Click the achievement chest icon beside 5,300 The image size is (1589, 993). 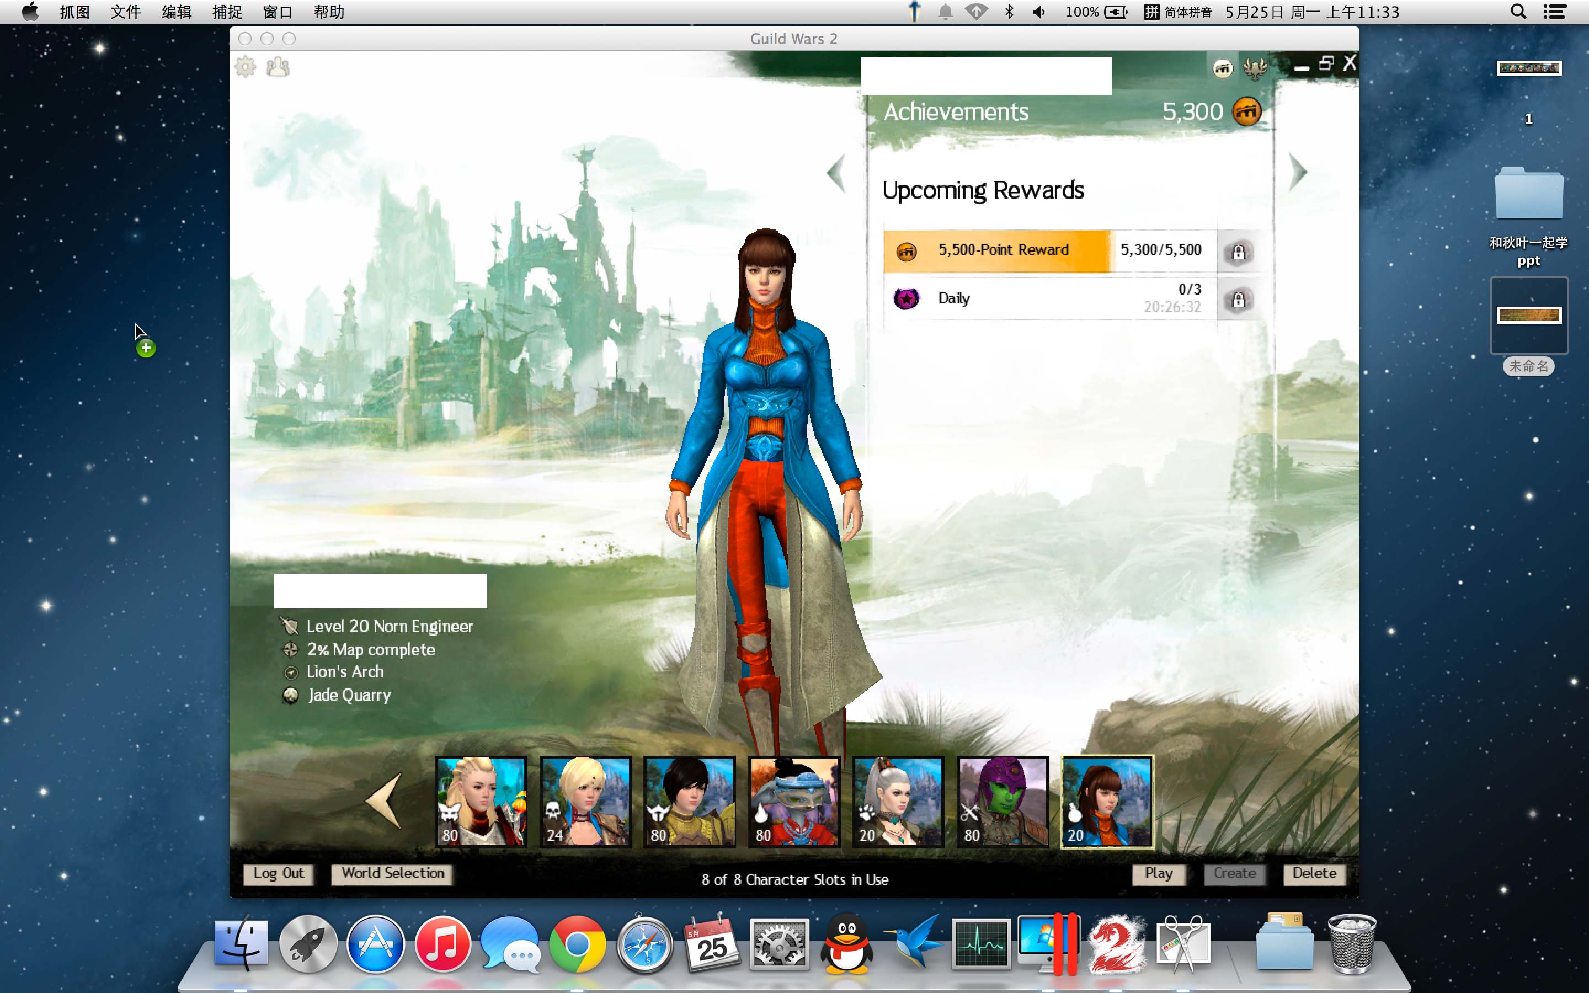tap(1246, 111)
